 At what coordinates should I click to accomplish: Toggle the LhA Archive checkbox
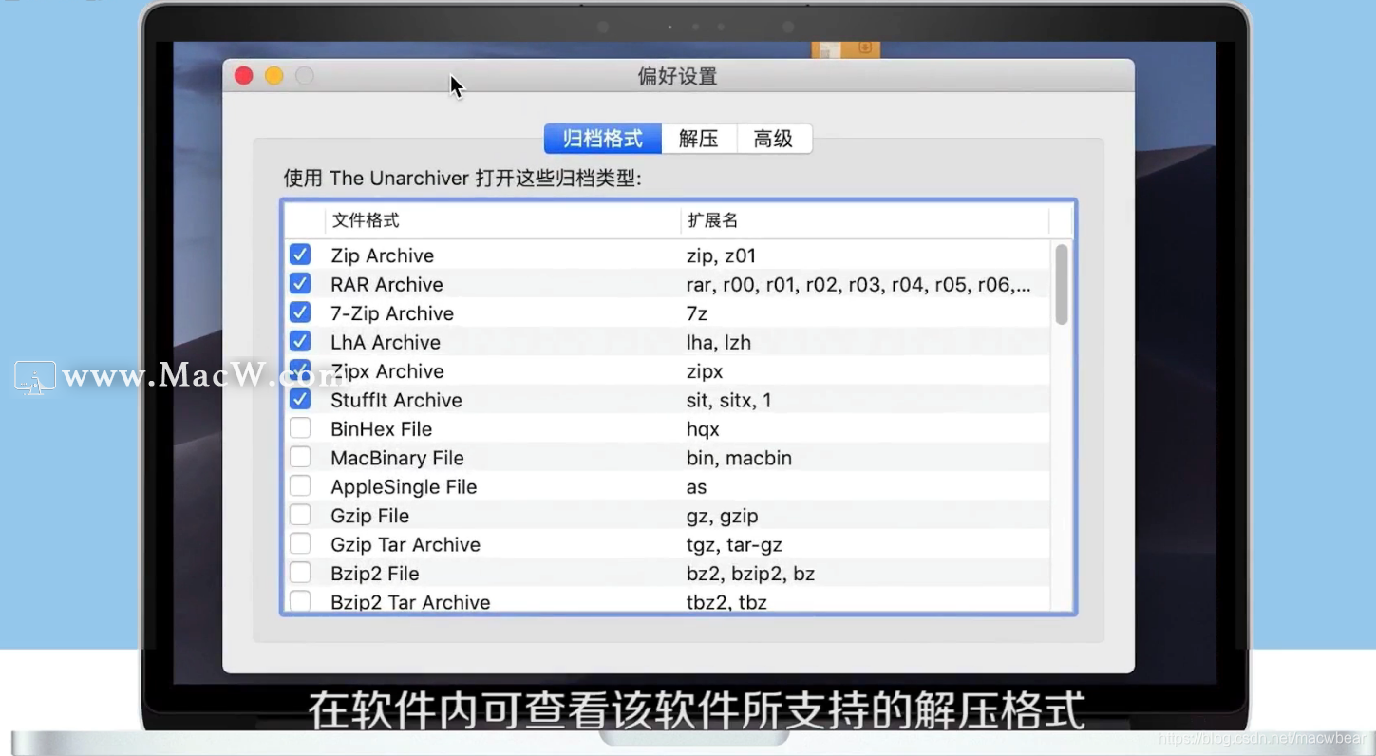pos(300,341)
